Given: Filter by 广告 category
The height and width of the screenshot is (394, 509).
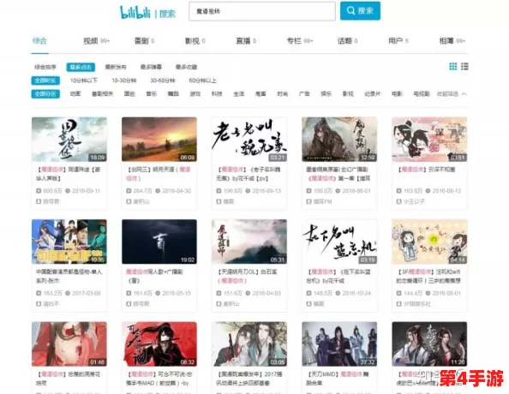Looking at the screenshot, I should click(x=304, y=94).
